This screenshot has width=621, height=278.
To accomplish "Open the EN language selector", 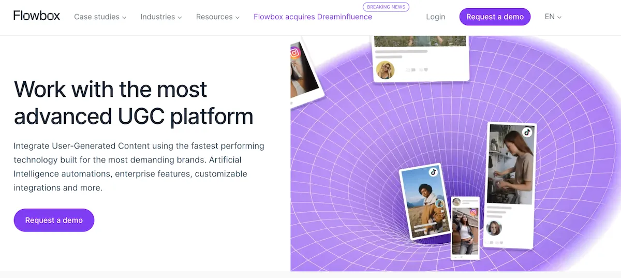I will pos(553,17).
